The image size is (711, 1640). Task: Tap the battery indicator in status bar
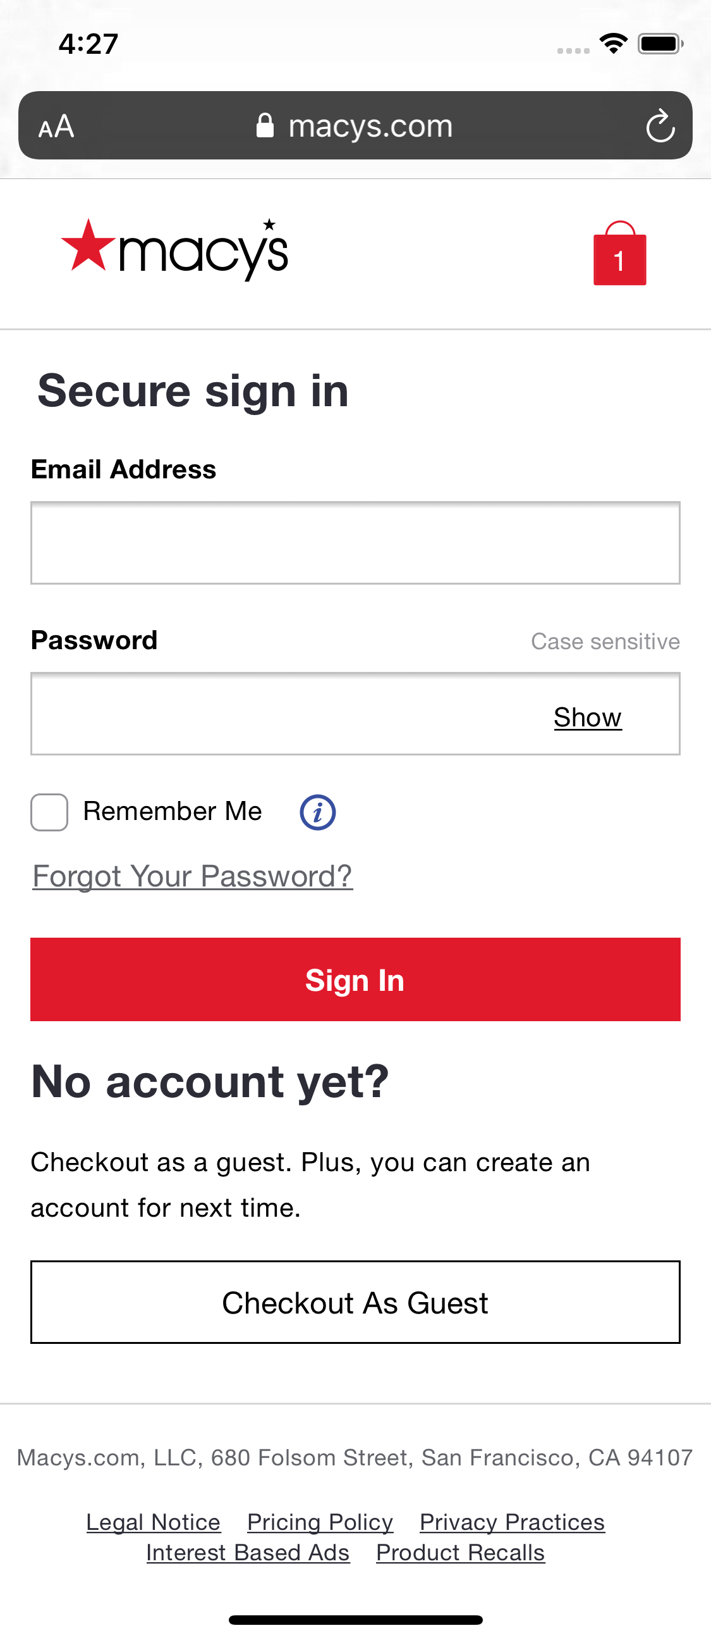click(x=659, y=43)
